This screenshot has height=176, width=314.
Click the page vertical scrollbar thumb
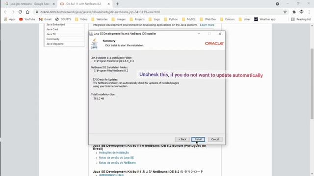pyautogui.click(x=312, y=84)
